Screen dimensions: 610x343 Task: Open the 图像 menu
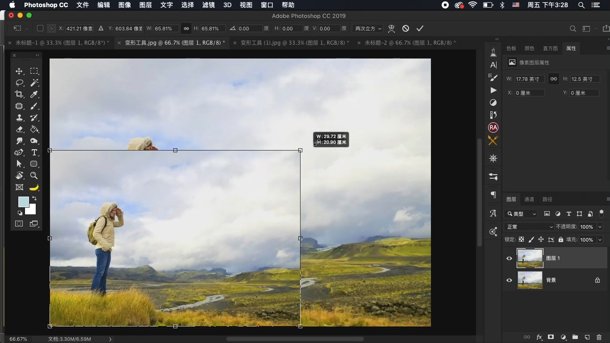125,5
